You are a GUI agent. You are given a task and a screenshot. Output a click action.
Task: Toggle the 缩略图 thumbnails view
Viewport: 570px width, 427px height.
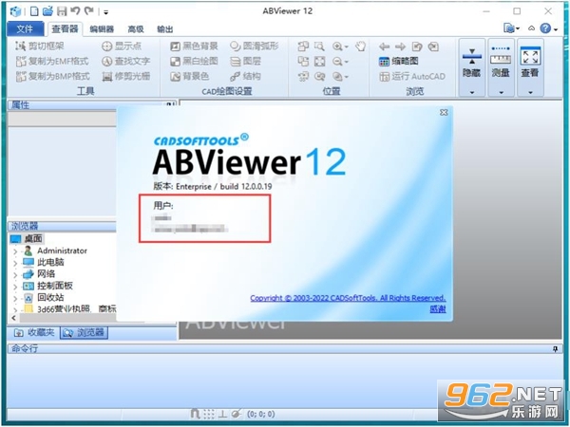point(398,62)
